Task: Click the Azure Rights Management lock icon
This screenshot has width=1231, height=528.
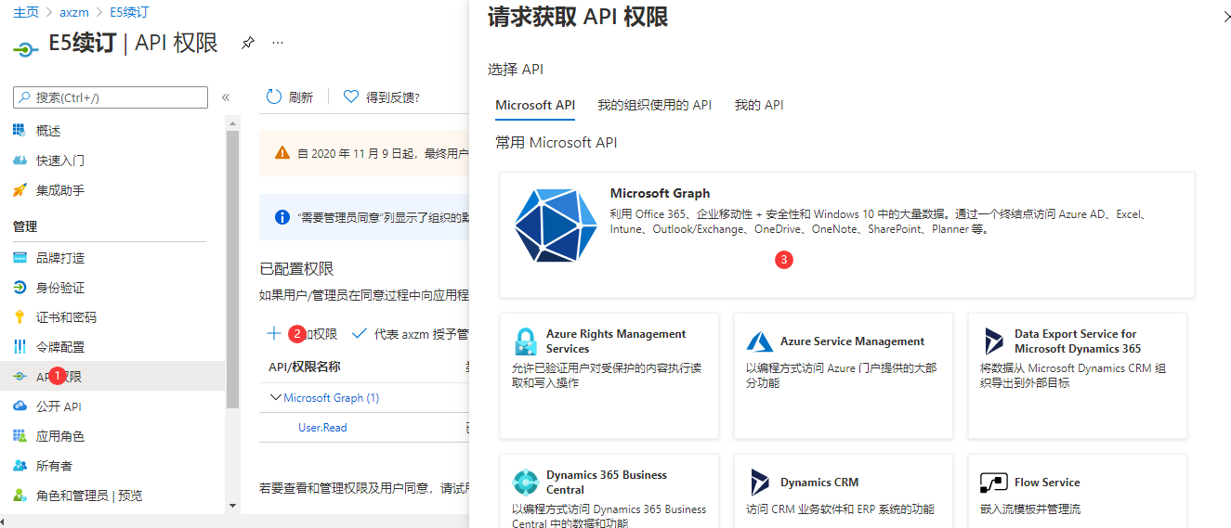Action: (x=526, y=341)
